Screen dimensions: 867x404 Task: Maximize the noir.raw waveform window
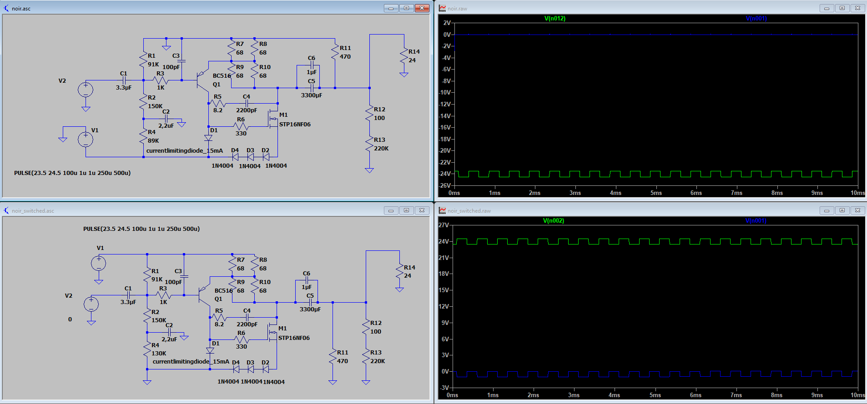click(842, 8)
